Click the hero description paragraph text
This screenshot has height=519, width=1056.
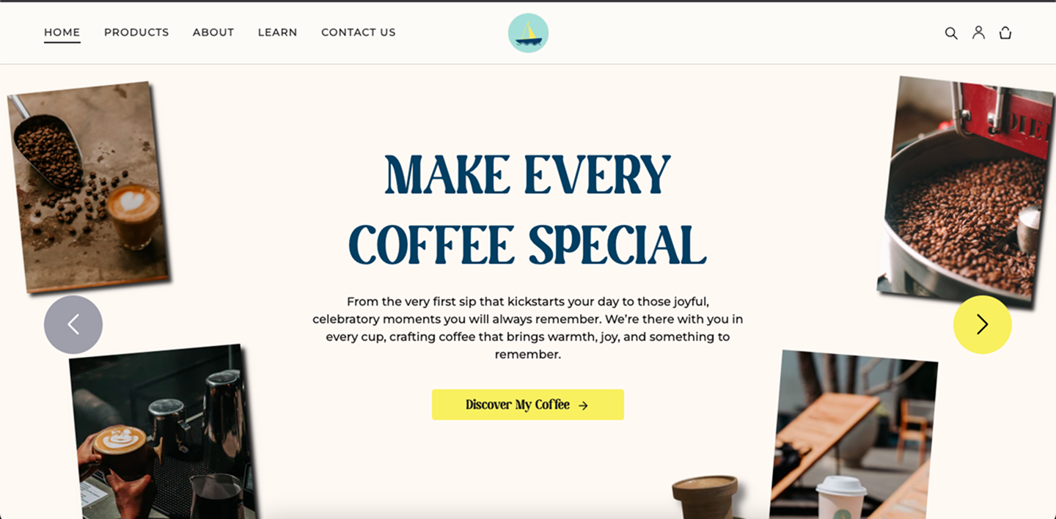pos(528,328)
